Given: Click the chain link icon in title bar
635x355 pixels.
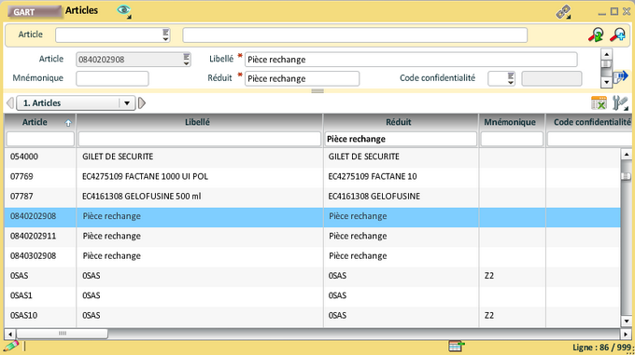Looking at the screenshot, I should pyautogui.click(x=563, y=12).
